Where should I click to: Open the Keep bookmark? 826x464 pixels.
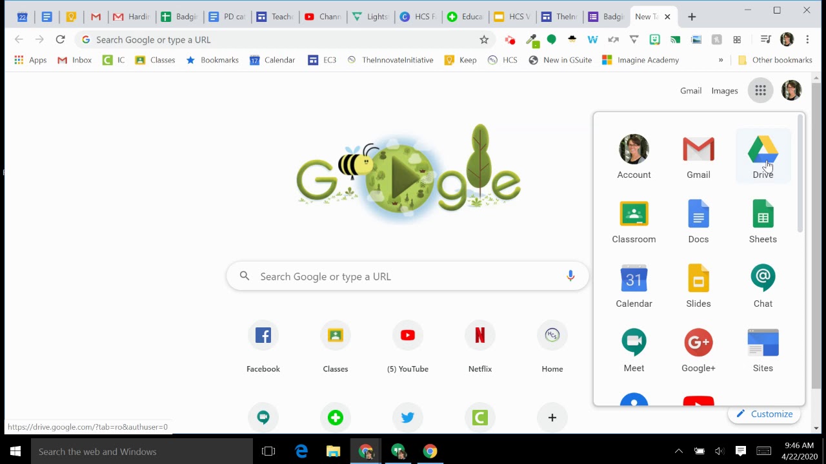click(460, 60)
